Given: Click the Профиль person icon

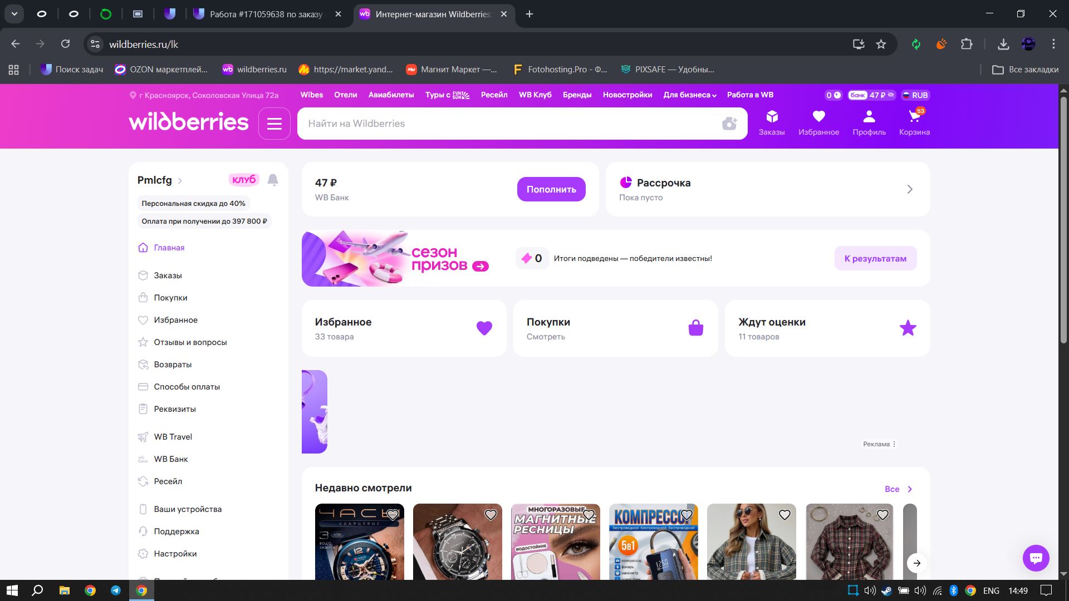Looking at the screenshot, I should pos(869,117).
